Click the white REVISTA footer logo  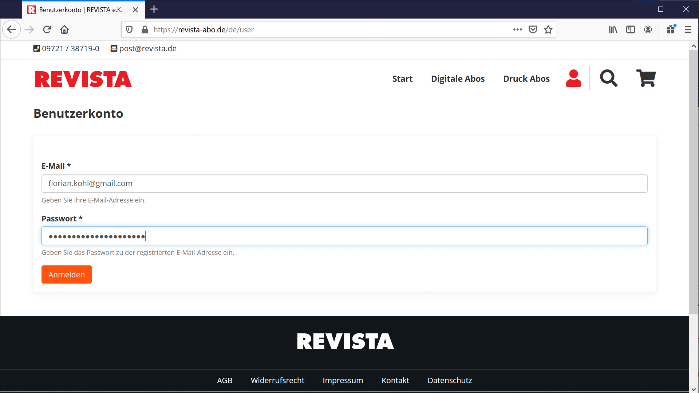tap(345, 341)
